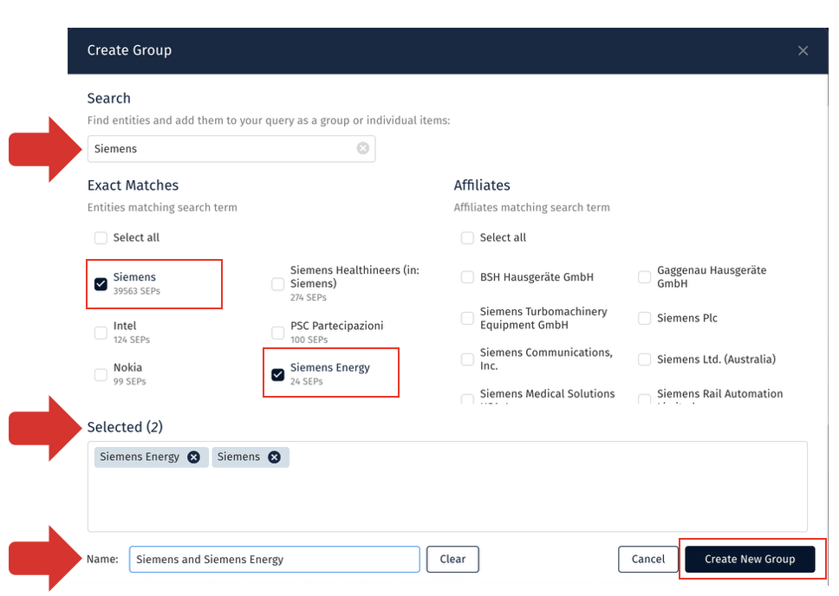Tick Select all under Affiliates
Image resolution: width=839 pixels, height=596 pixels.
coord(467,237)
